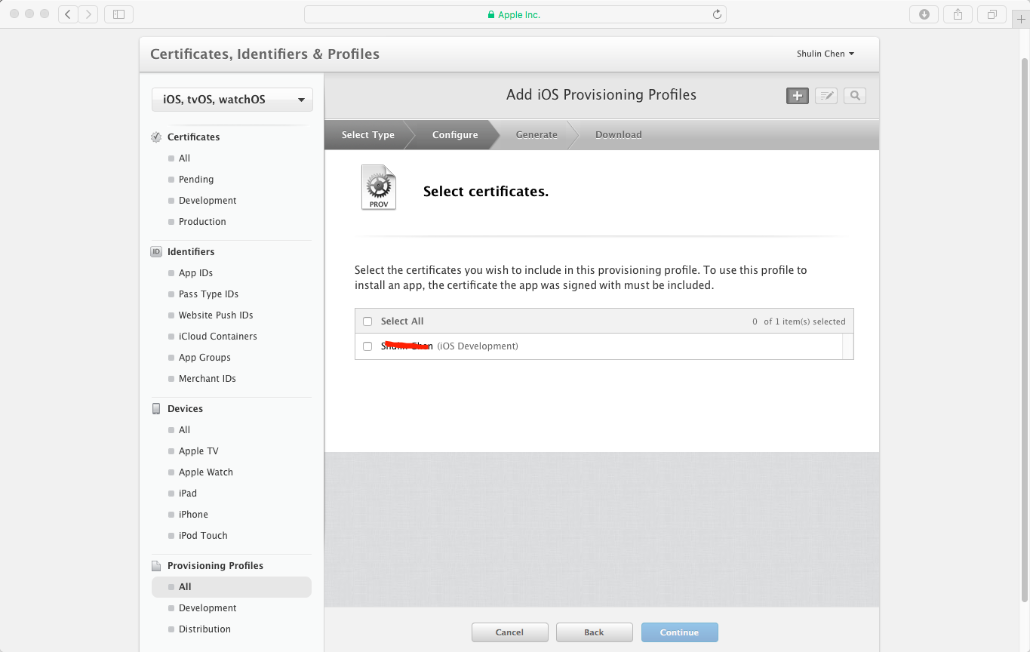
Task: Open a new tab with plus button
Action: [1021, 19]
